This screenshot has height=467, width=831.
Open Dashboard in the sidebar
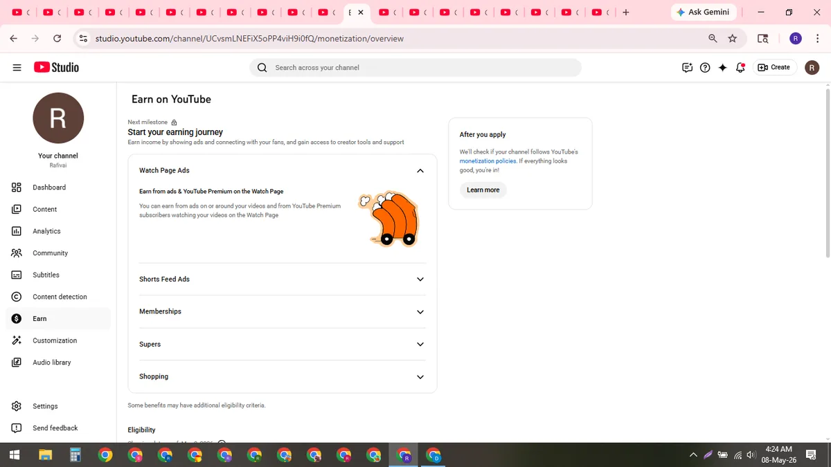pyautogui.click(x=57, y=187)
